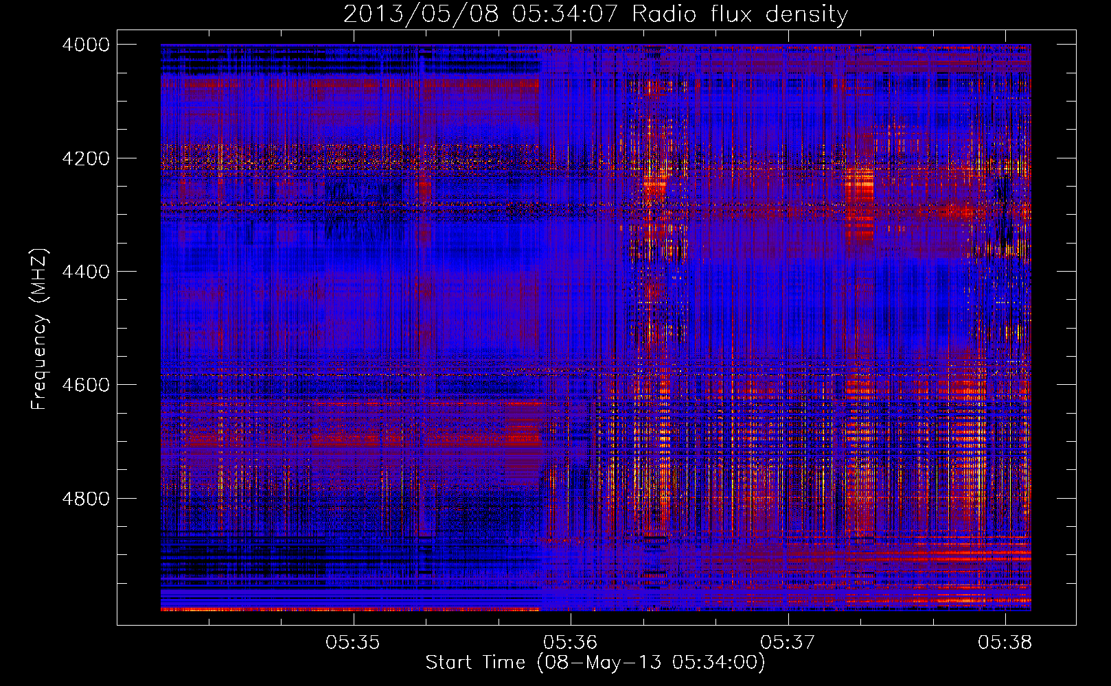Screen dimensions: 1111x686
Task: Select the 4000 frequency axis label
Action: [86, 45]
